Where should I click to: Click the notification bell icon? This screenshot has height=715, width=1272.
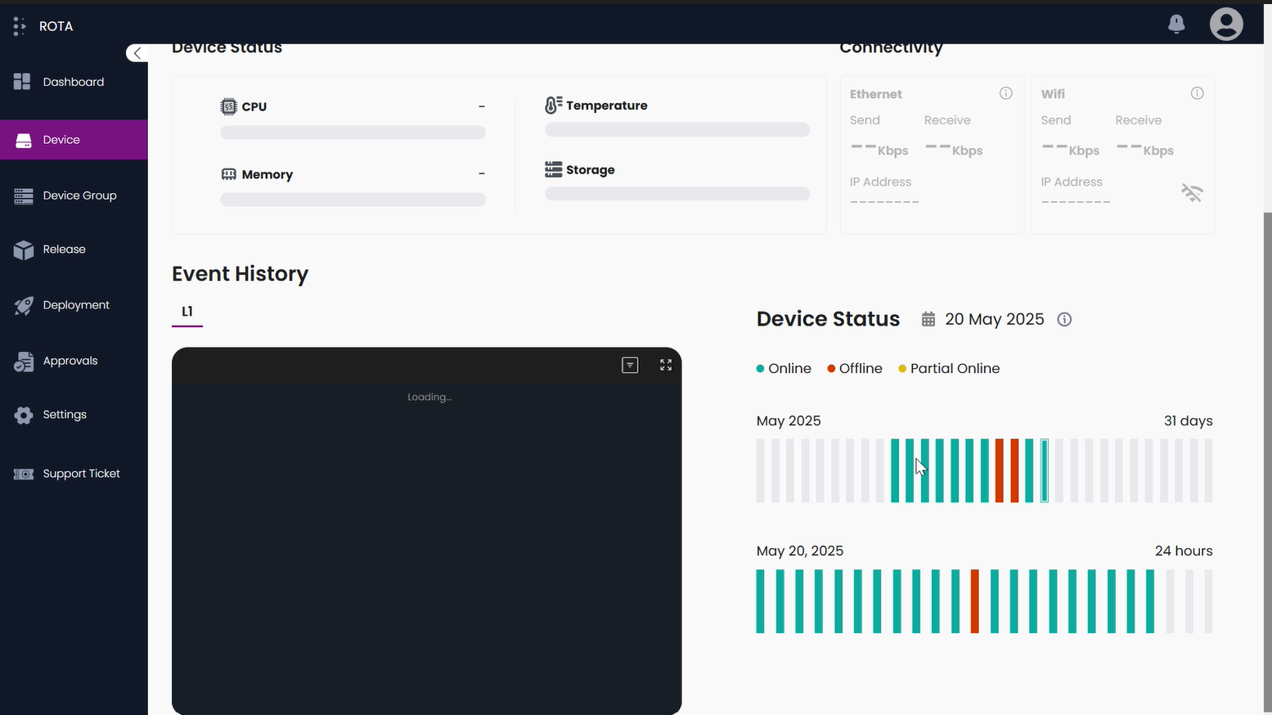tap(1176, 24)
